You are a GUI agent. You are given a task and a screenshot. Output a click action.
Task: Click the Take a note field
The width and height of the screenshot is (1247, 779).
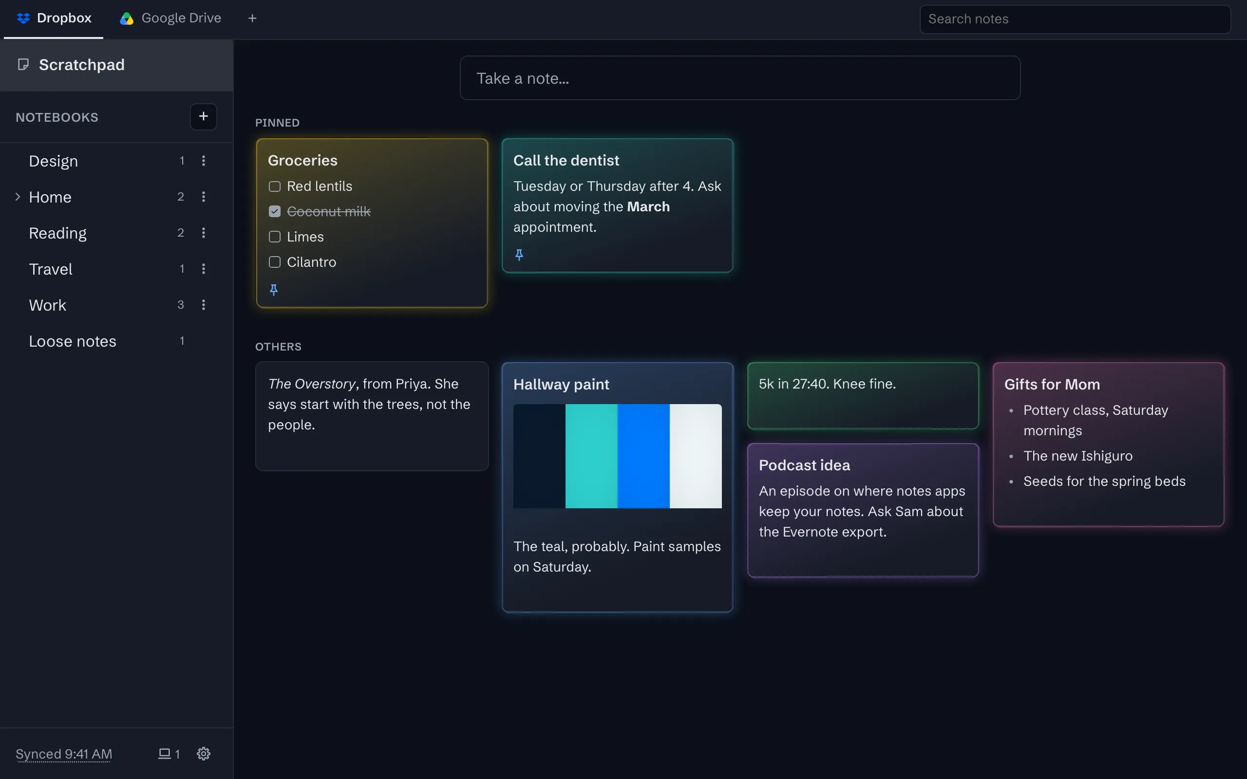point(740,78)
